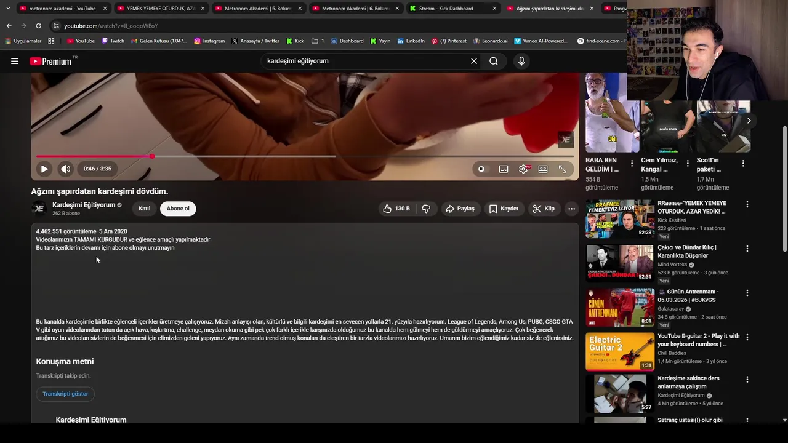
Task: Open the Anasayfa / Twitter bookmark
Action: tap(255, 41)
